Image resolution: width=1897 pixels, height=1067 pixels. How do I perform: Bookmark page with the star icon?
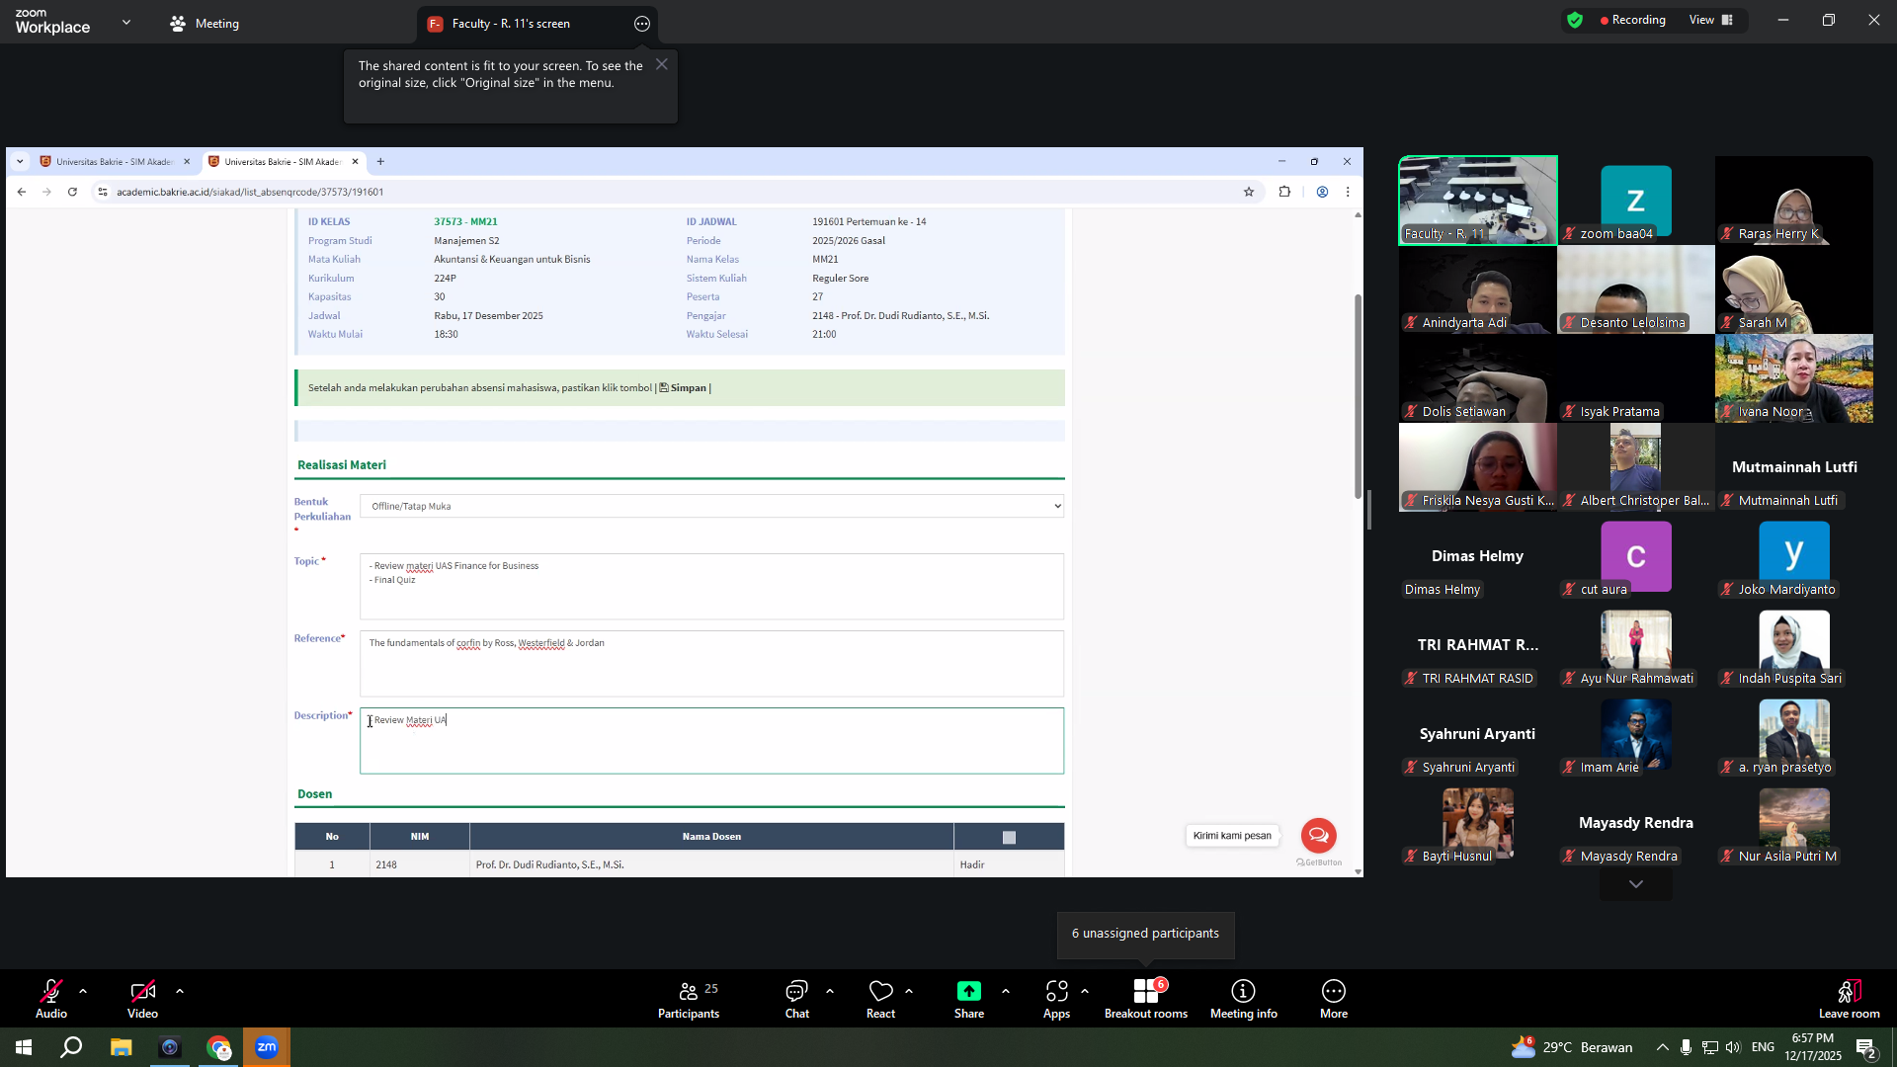[x=1249, y=192]
